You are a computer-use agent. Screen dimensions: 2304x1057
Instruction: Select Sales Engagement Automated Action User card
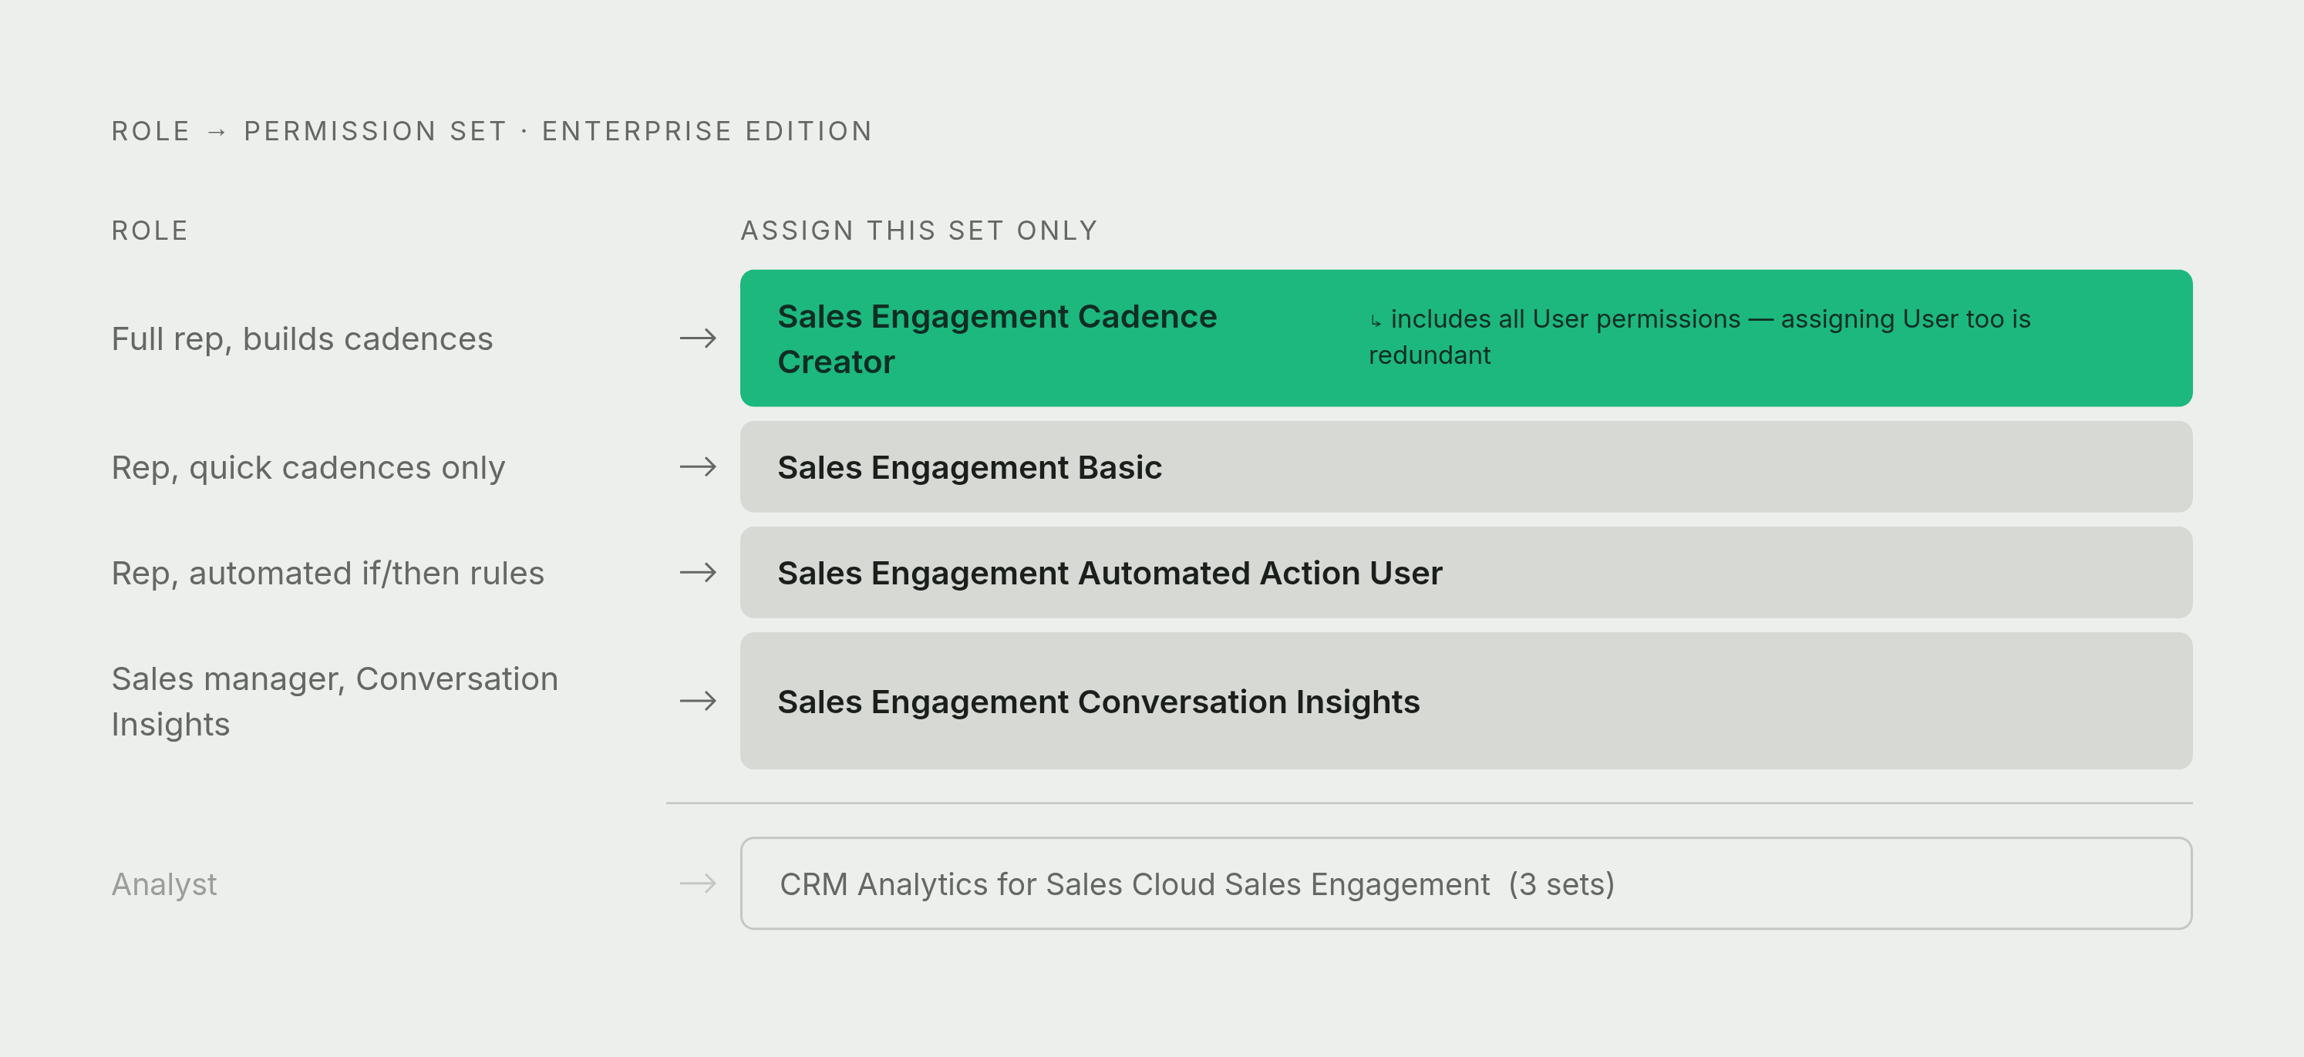(x=1466, y=572)
